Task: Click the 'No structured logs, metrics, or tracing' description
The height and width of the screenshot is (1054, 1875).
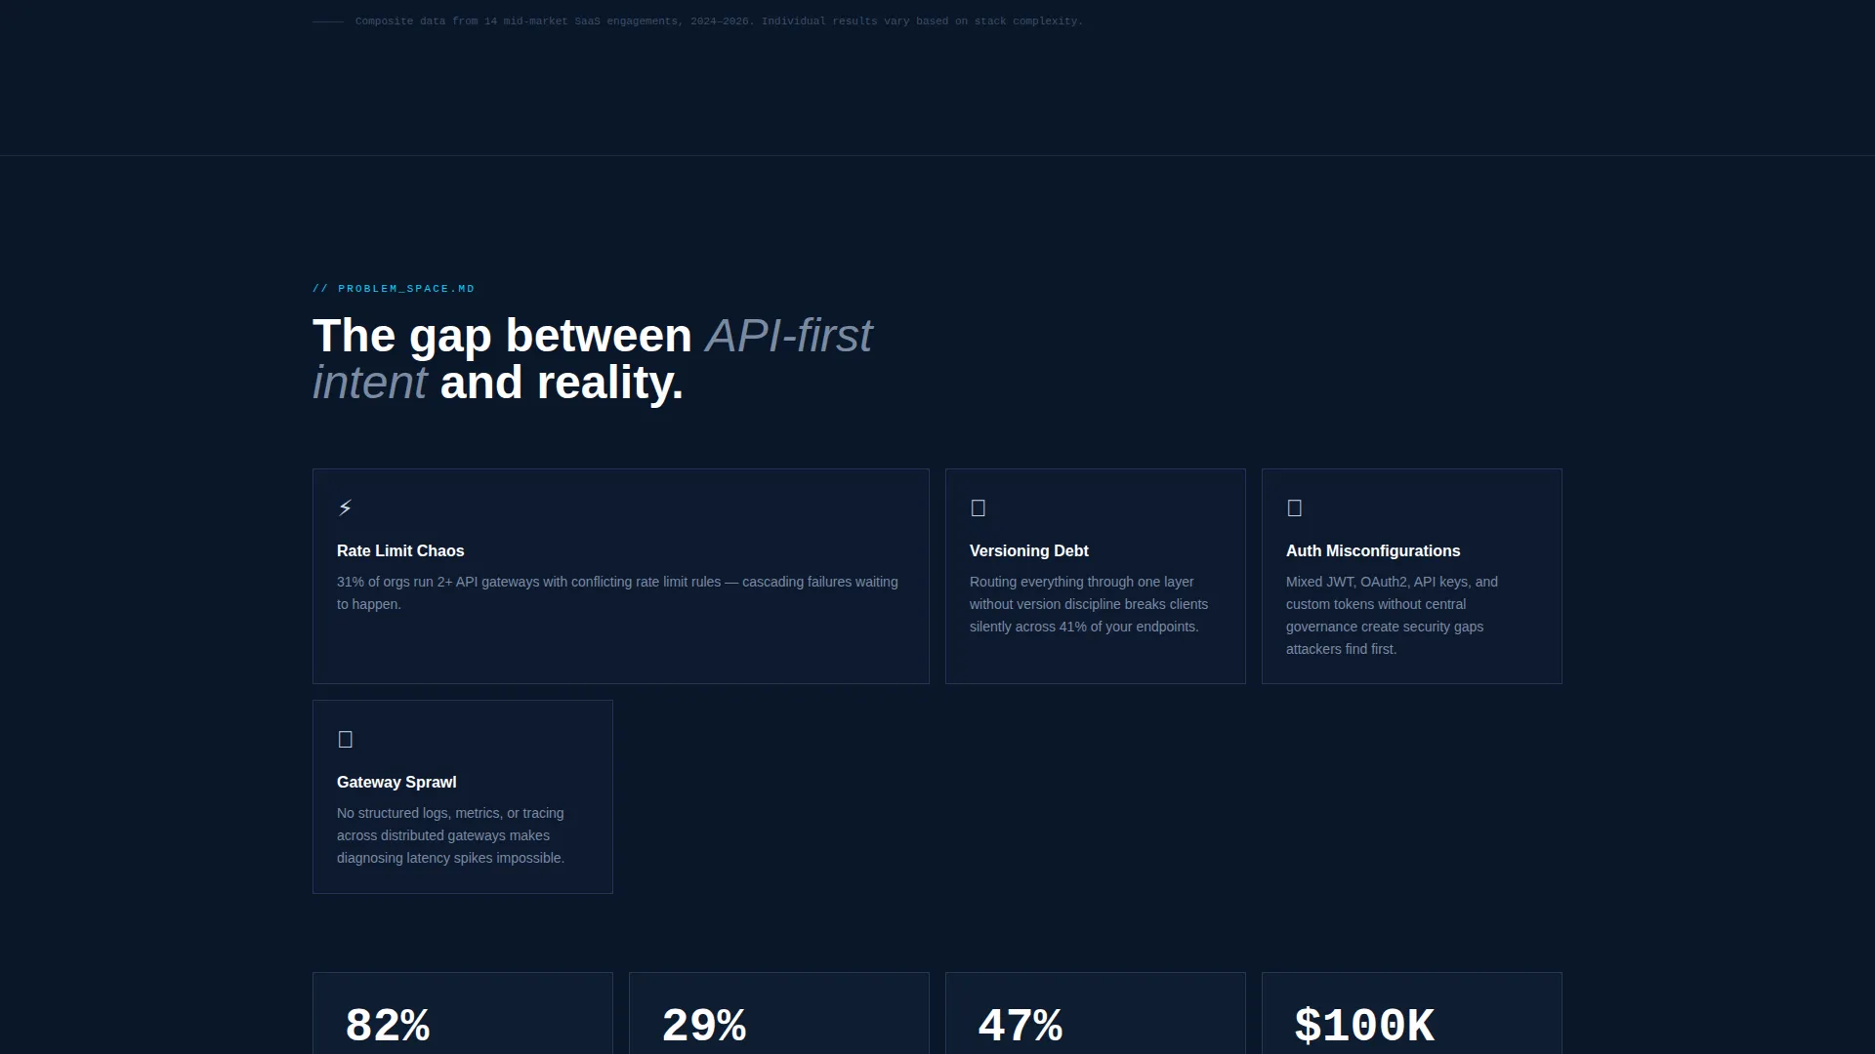Action: (450, 835)
